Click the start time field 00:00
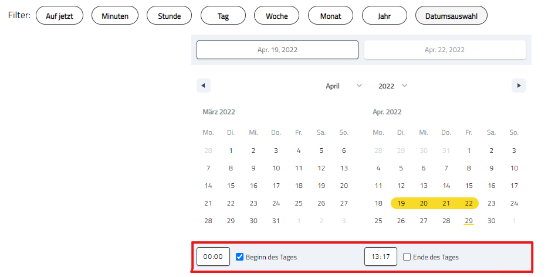Viewport: 548px width, 277px height. pos(213,257)
